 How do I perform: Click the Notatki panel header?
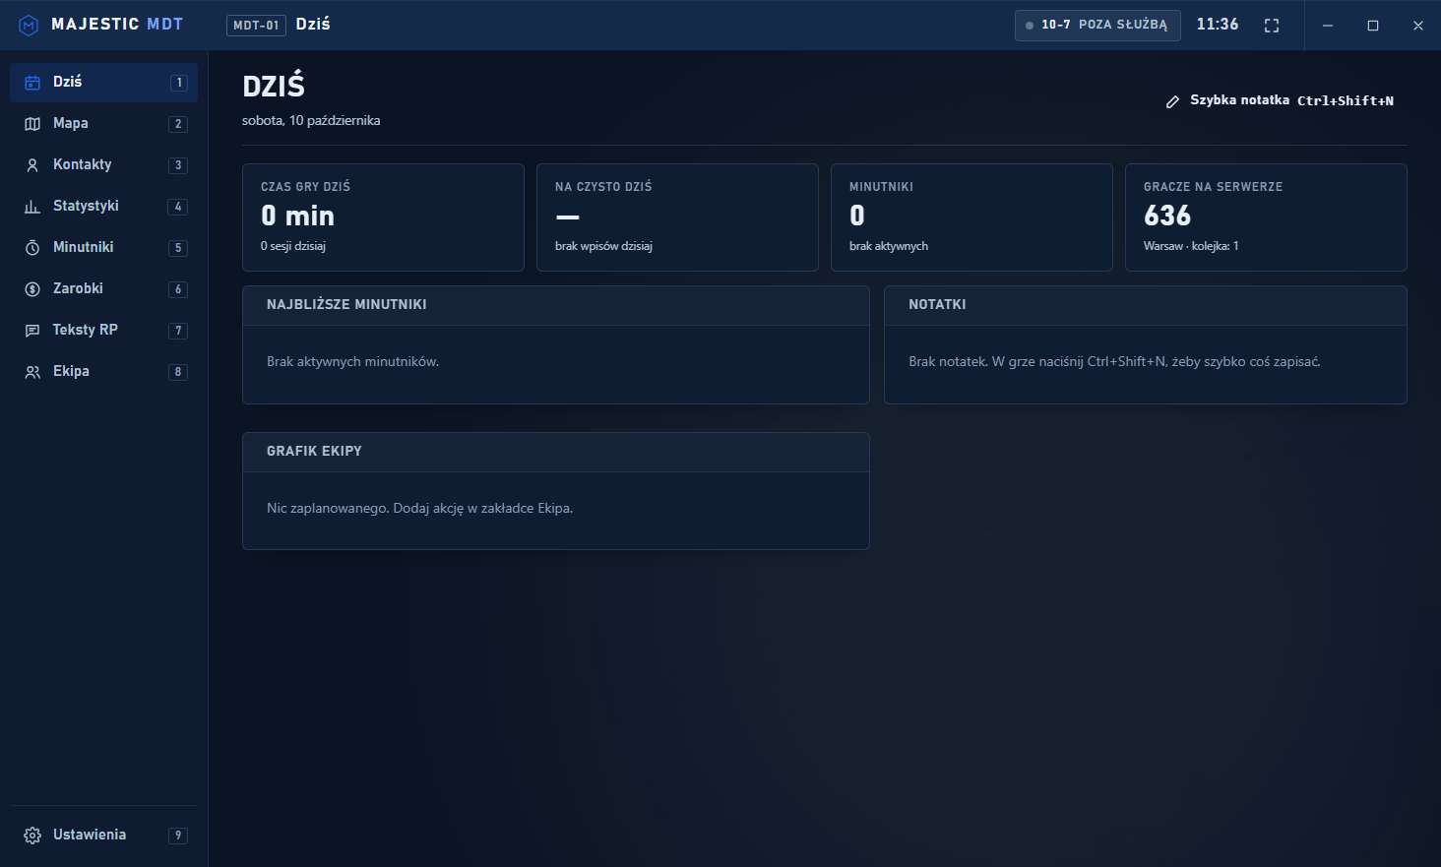point(1146,306)
